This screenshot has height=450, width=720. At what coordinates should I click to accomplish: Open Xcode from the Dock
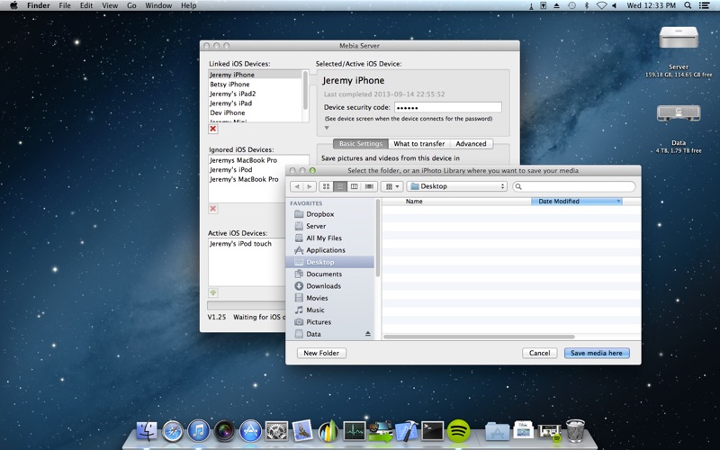click(407, 431)
